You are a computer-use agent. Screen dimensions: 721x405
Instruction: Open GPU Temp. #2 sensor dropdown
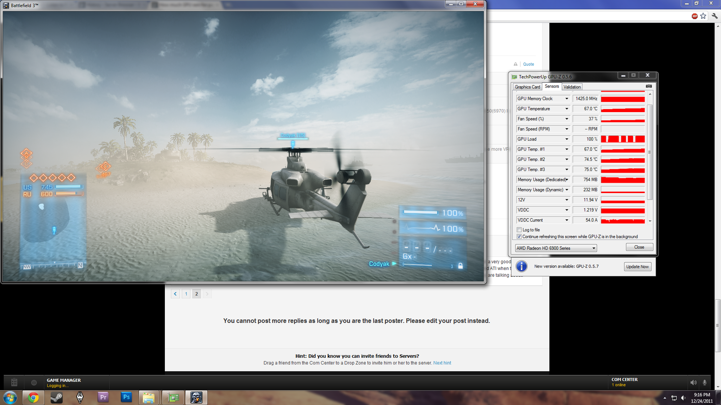click(x=566, y=159)
